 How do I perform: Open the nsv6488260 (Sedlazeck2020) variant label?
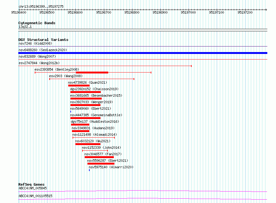point(43,50)
